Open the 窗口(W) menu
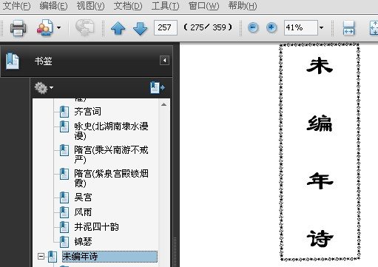The height and width of the screenshot is (267, 378). [x=203, y=6]
